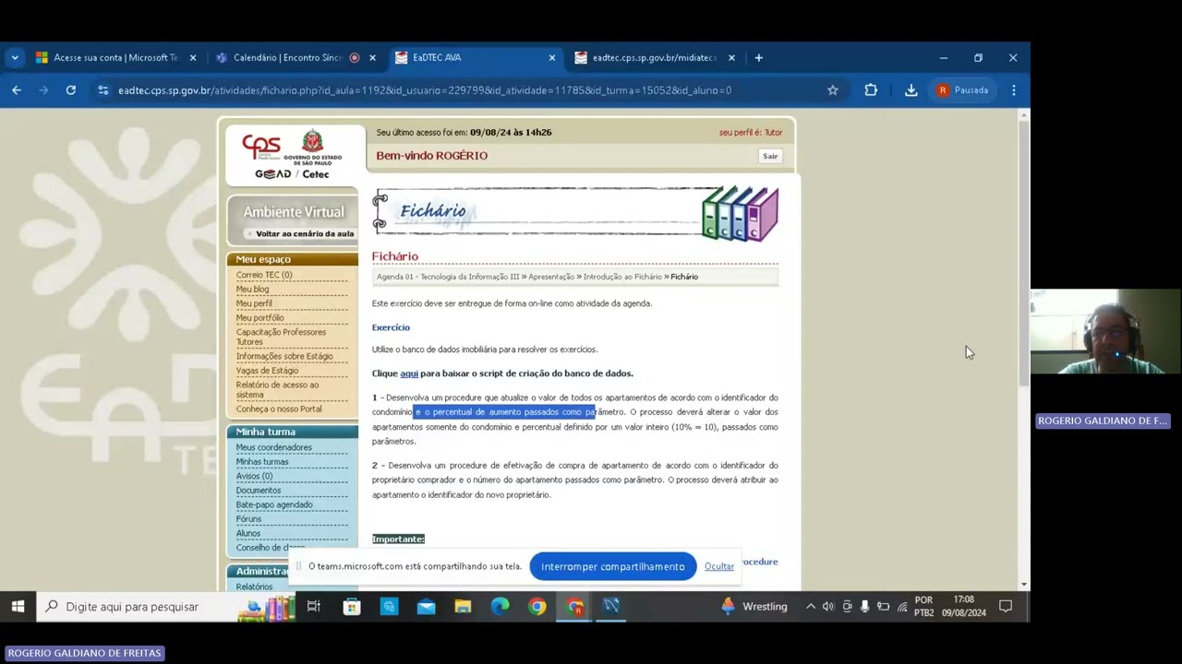Image resolution: width=1182 pixels, height=664 pixels.
Task: Click the volume speaker tray icon
Action: click(x=828, y=606)
